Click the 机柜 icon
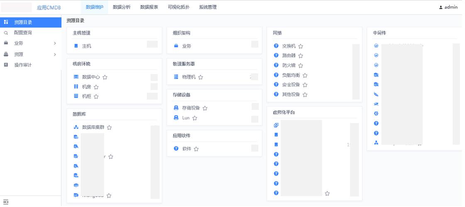465x207 pixels. [76, 96]
